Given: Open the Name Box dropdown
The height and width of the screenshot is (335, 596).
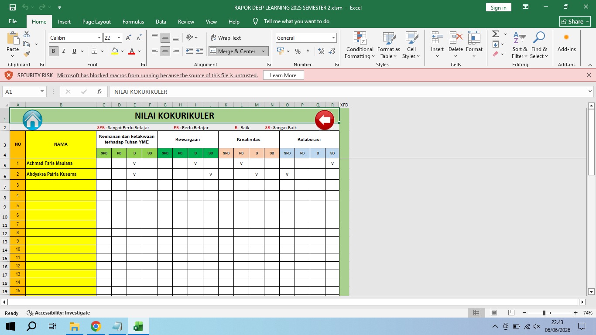Looking at the screenshot, I should [42, 92].
